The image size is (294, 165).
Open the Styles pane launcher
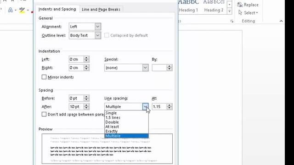tap(232, 21)
